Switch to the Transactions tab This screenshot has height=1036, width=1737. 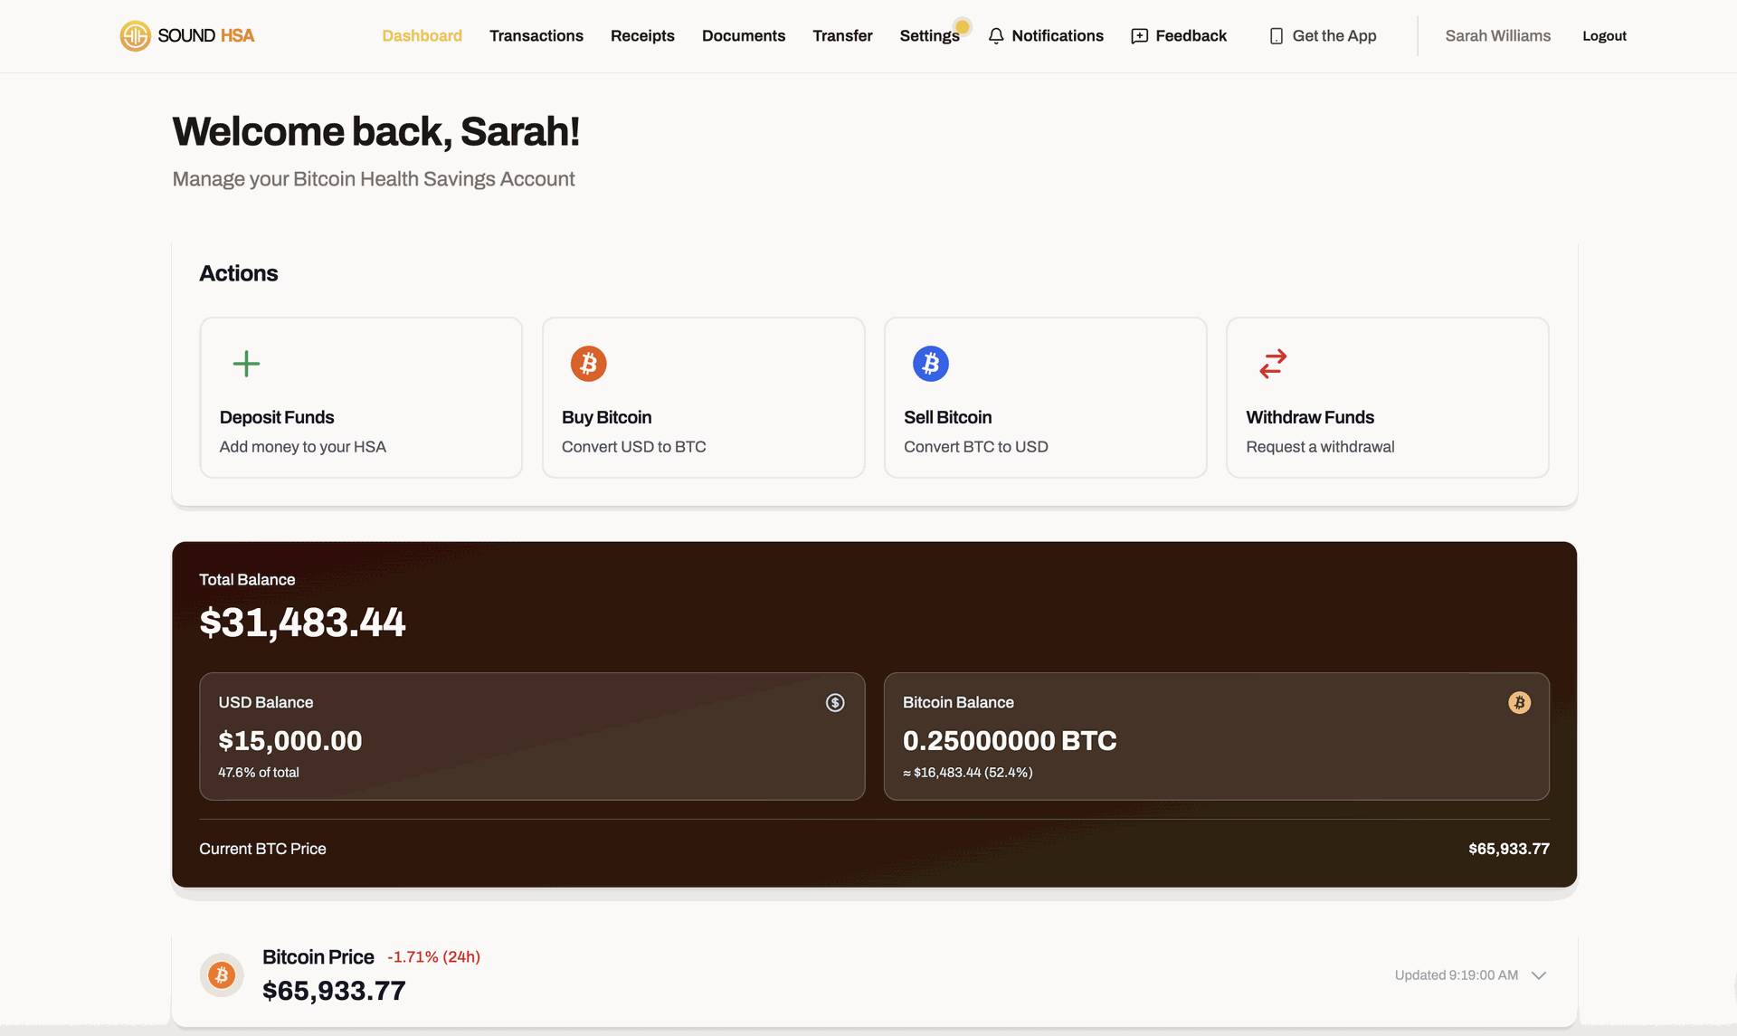pos(536,35)
